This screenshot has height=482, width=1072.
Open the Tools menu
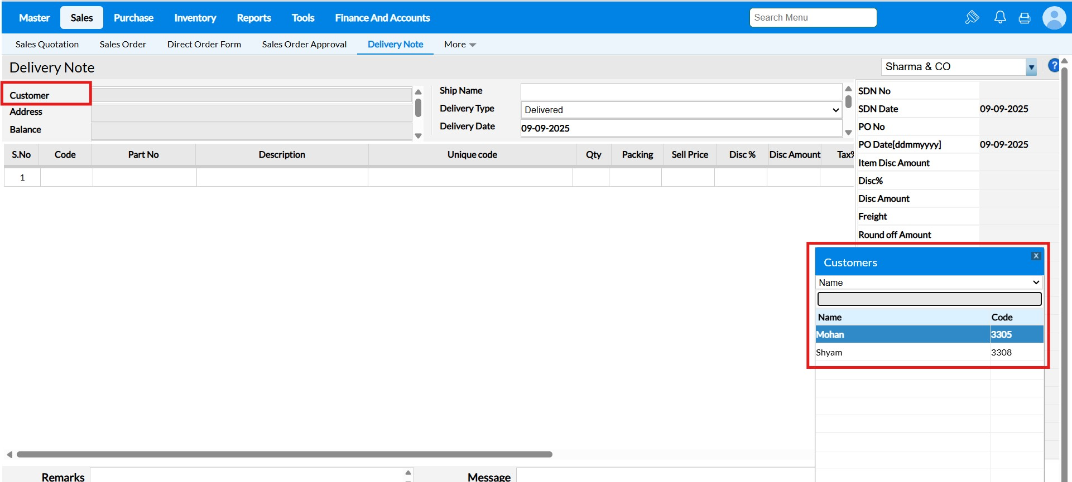[303, 18]
